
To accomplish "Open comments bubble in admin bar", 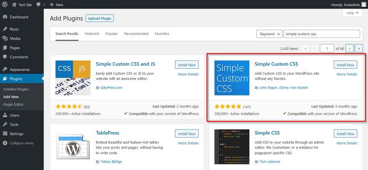I will pos(39,5).
